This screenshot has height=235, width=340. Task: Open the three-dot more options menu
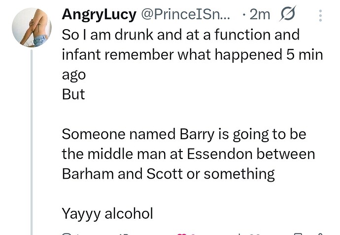[320, 16]
